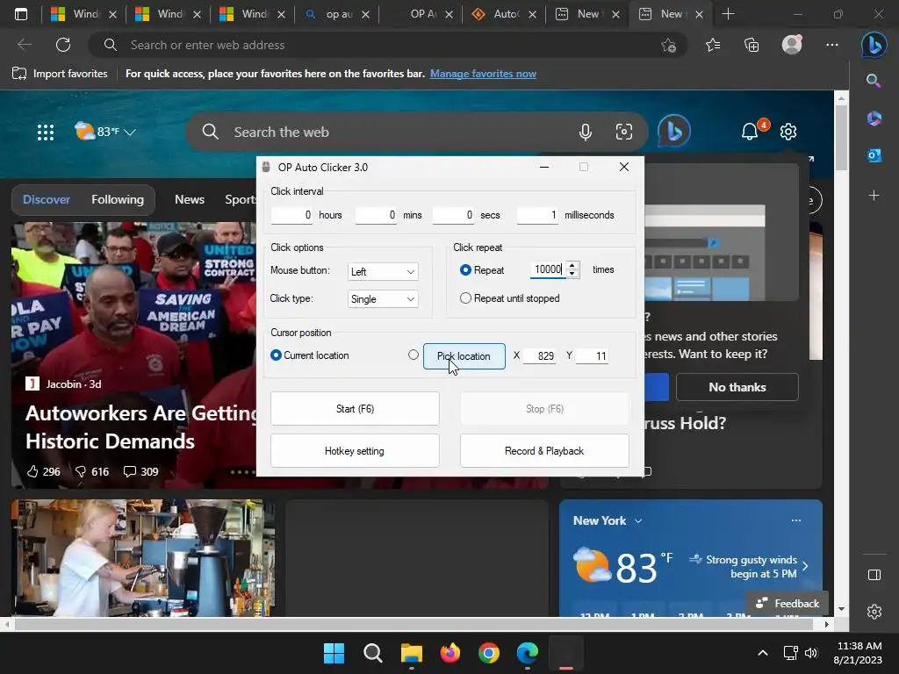Open the Click type dropdown
This screenshot has height=674, width=899.
(383, 298)
